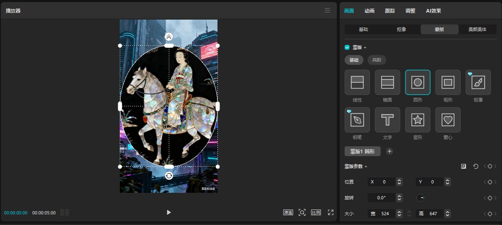Enter fullscreen preview with the expand icon
The width and height of the screenshot is (502, 225).
click(331, 212)
